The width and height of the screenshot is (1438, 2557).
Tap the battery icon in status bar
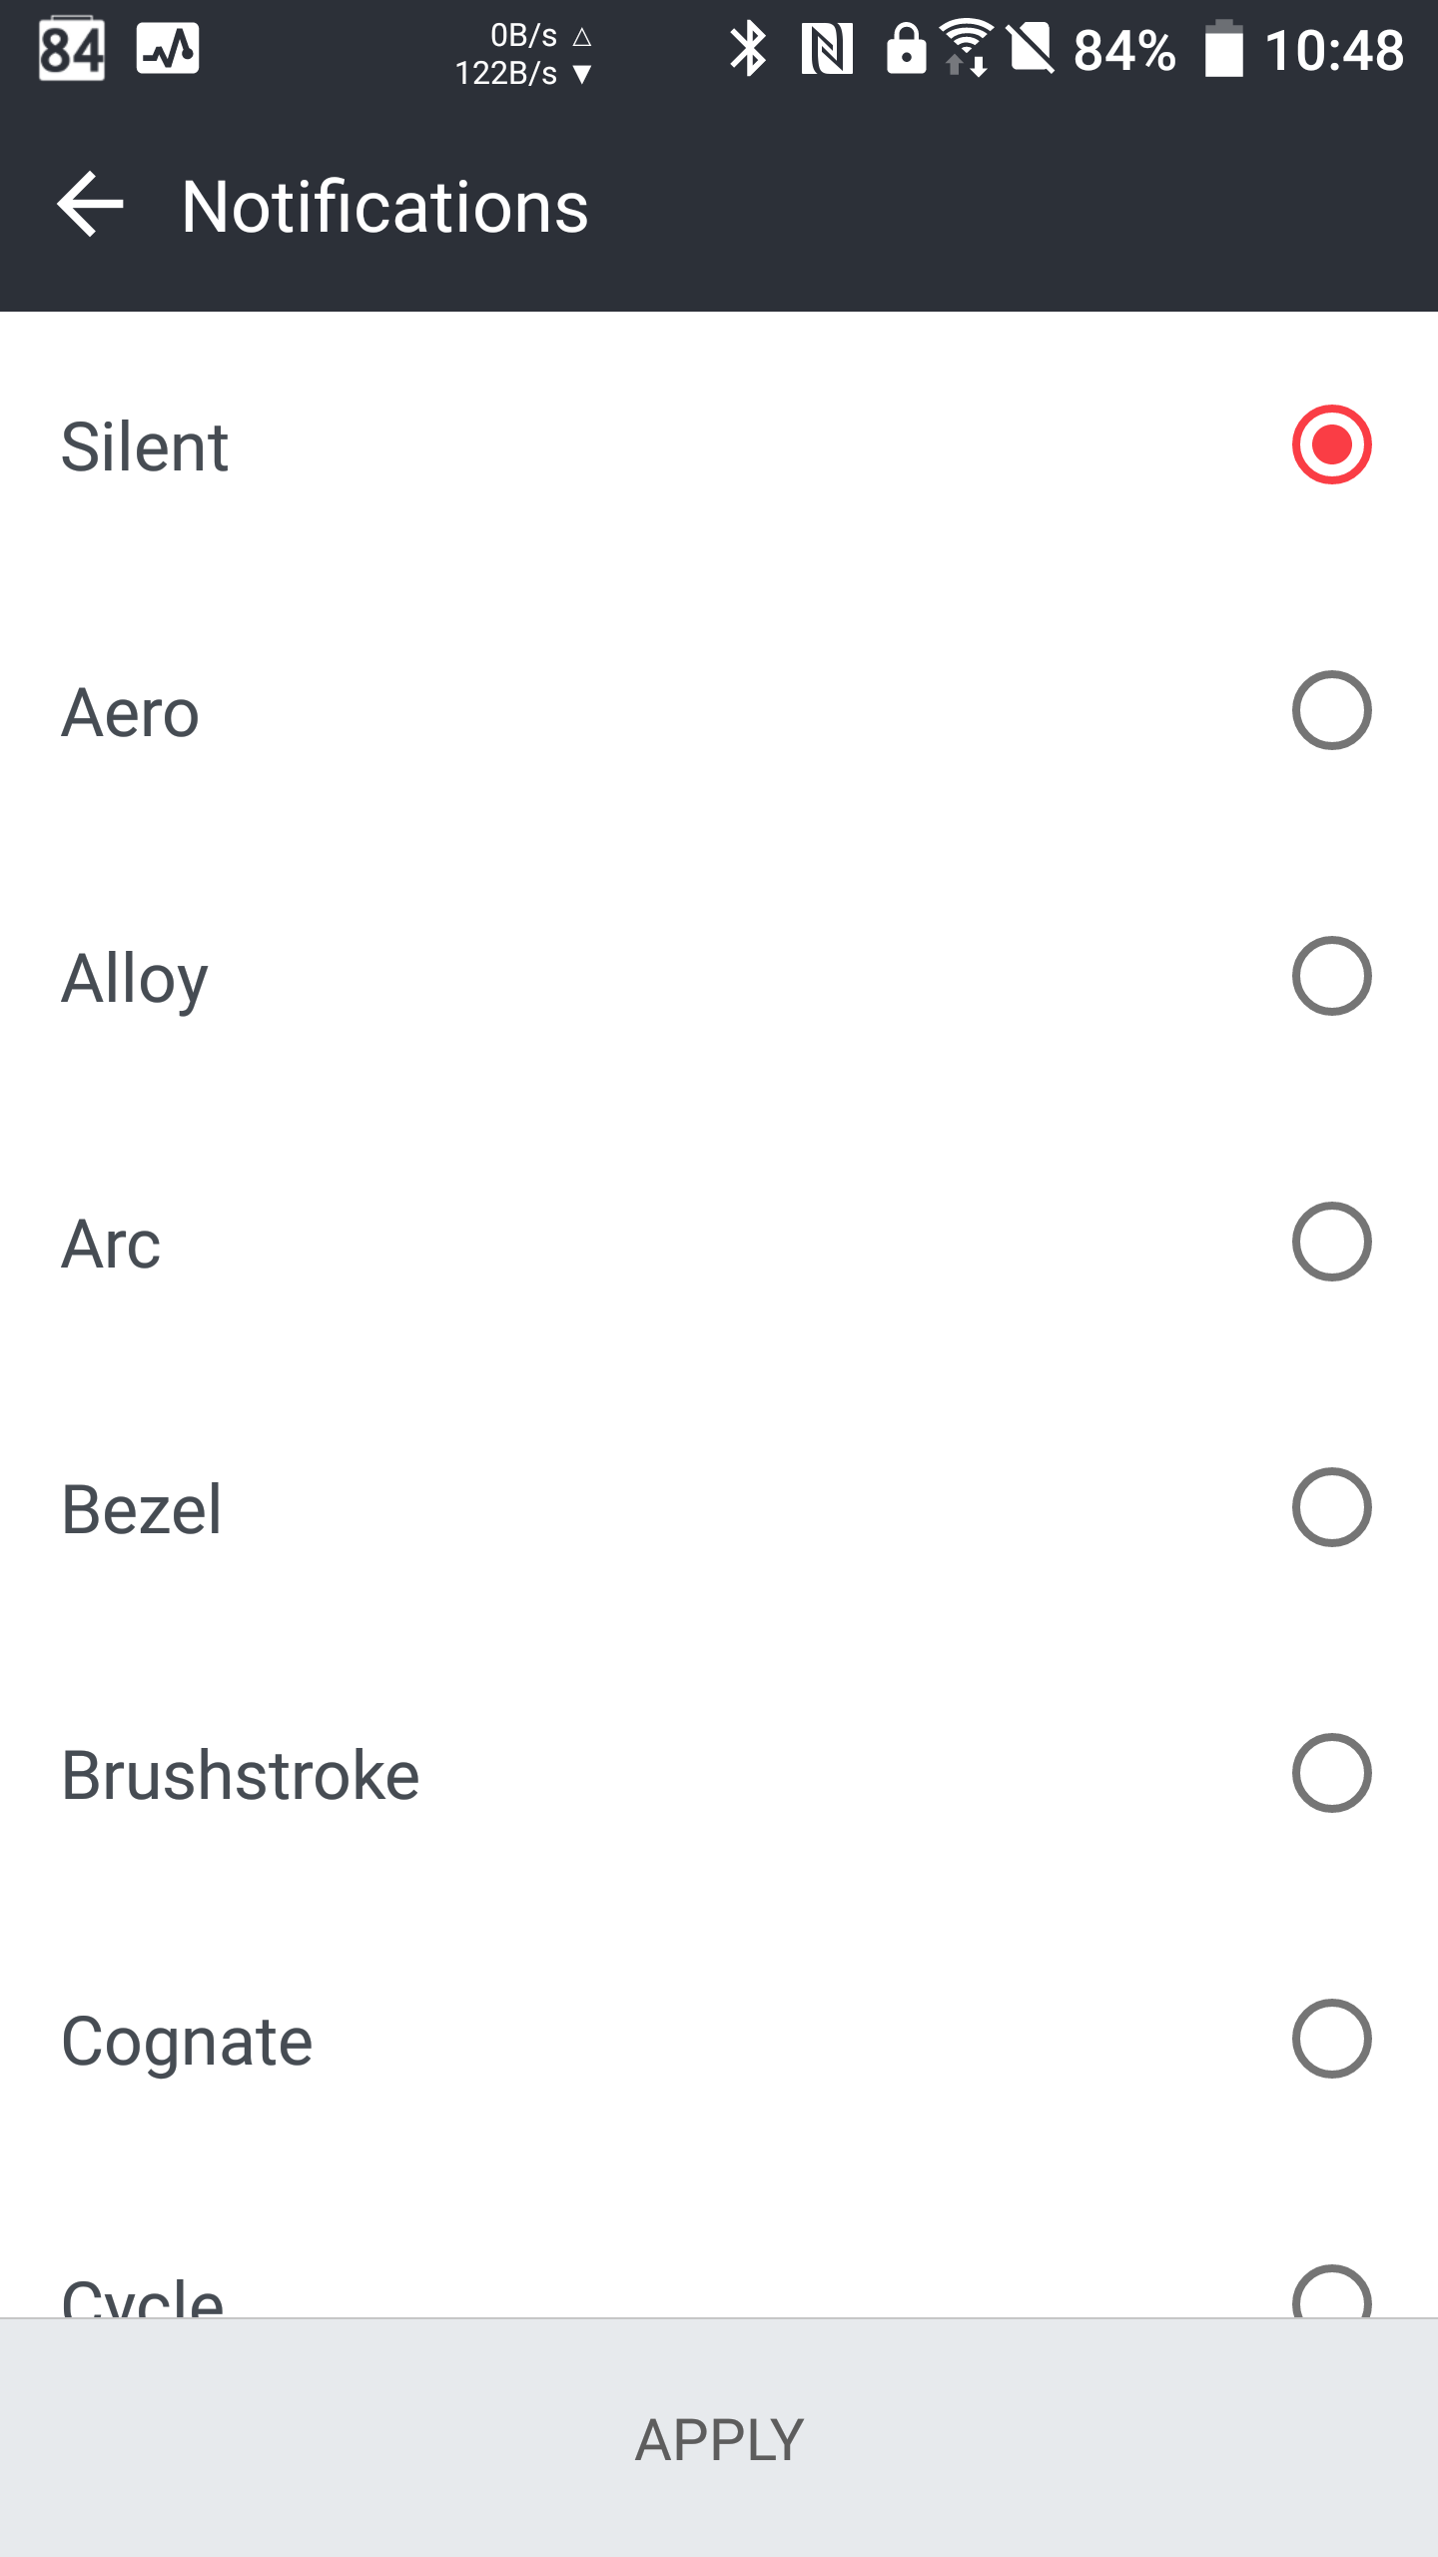point(1223,50)
